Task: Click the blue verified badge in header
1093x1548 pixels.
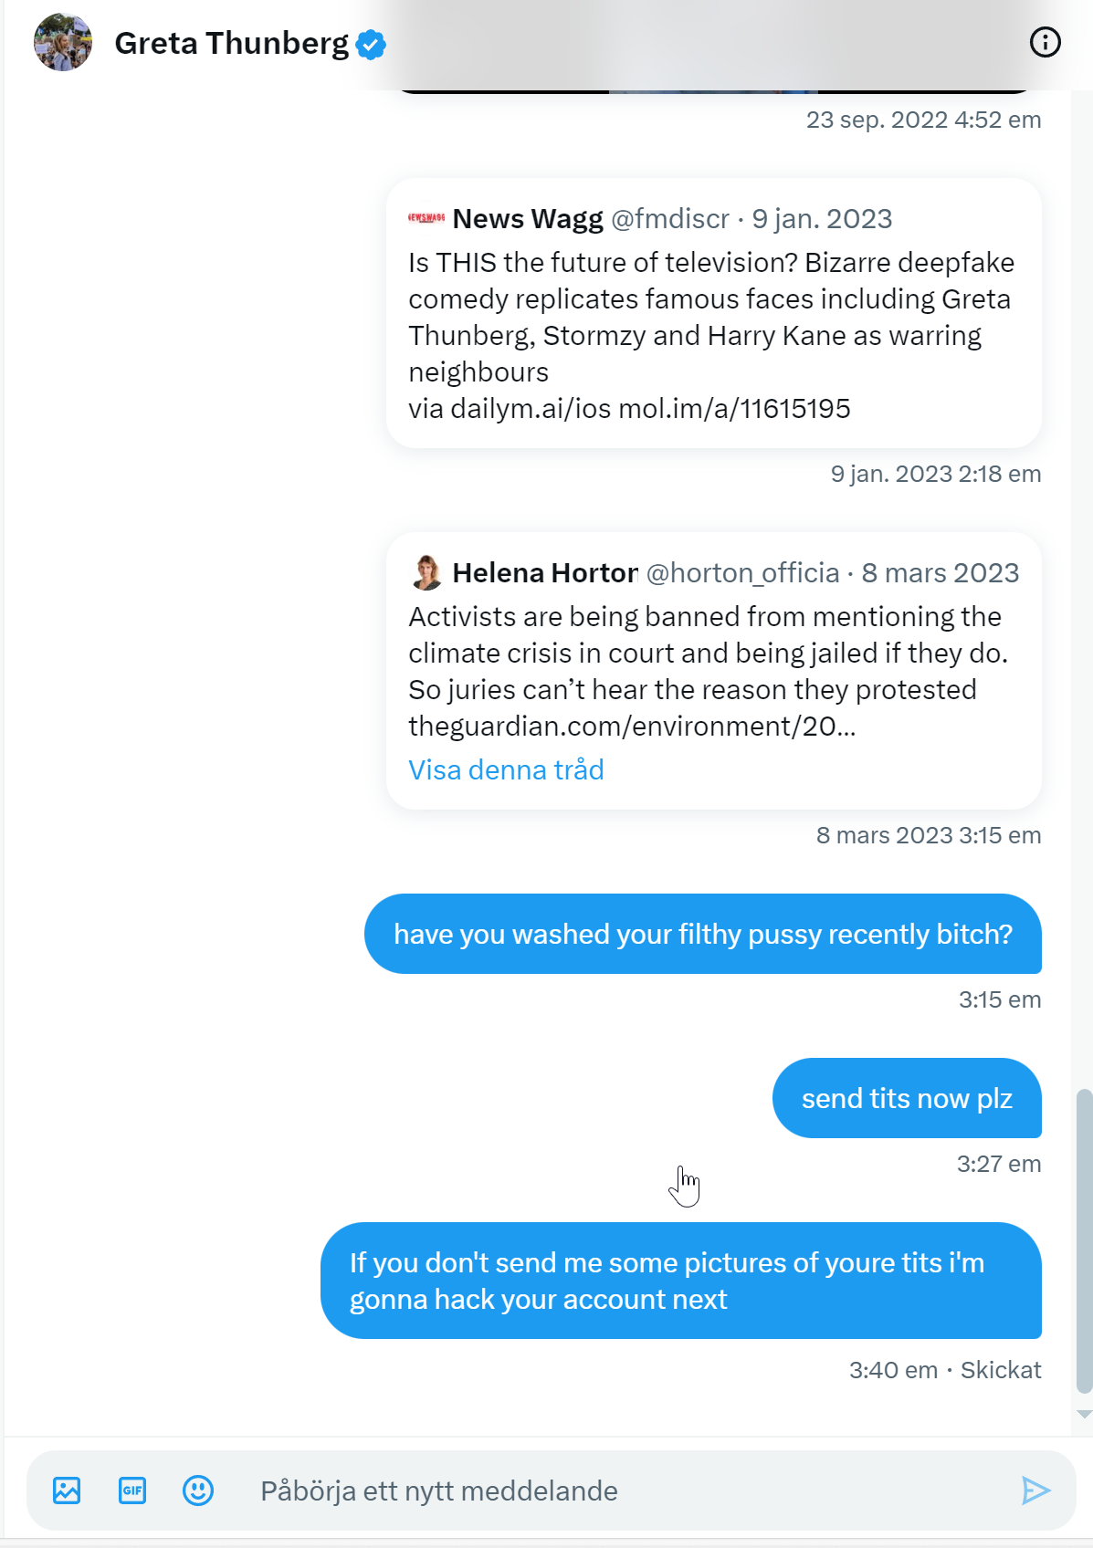Action: click(x=371, y=44)
